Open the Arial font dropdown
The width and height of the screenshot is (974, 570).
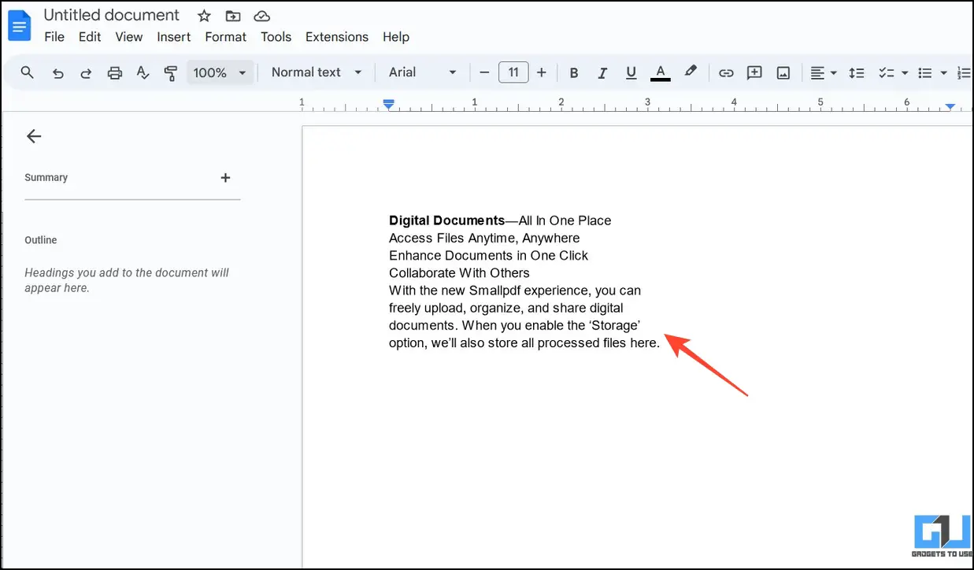pyautogui.click(x=423, y=72)
